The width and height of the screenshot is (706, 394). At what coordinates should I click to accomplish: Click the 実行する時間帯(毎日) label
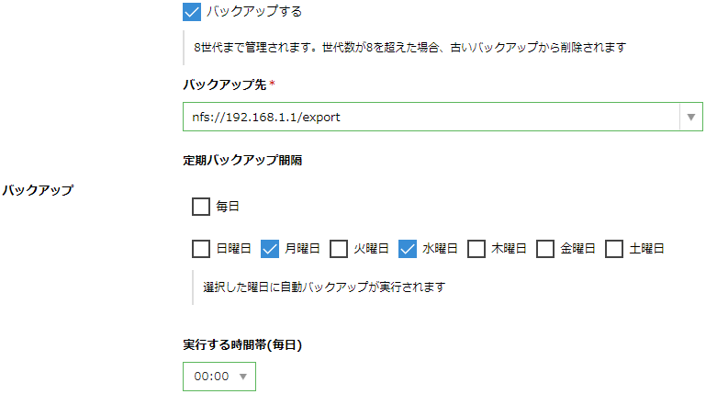[x=242, y=345]
